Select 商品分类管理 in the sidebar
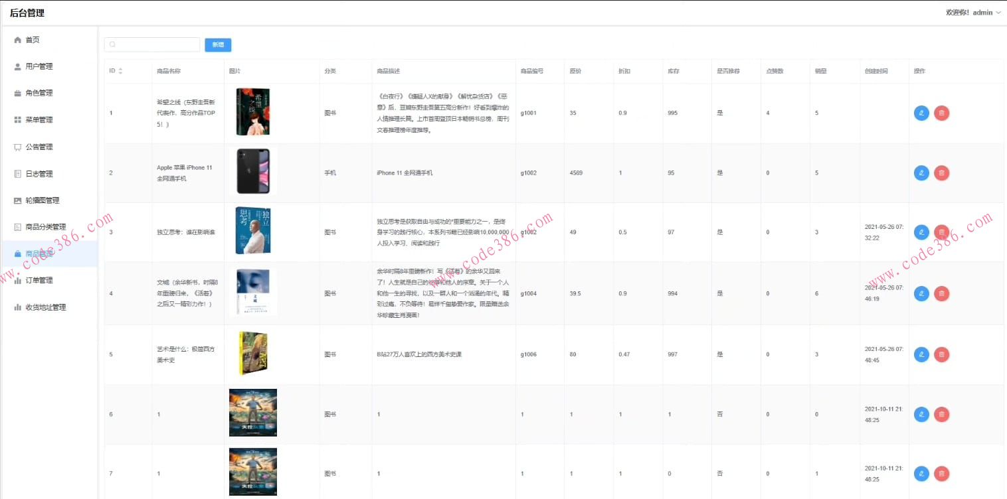This screenshot has height=499, width=1007. click(x=49, y=227)
